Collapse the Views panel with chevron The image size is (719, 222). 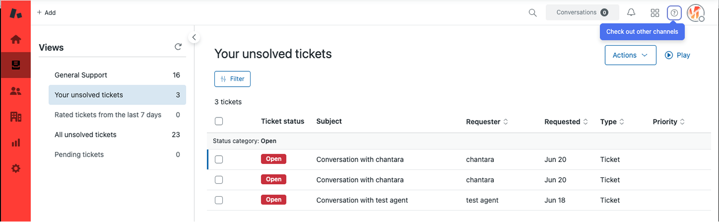point(194,37)
